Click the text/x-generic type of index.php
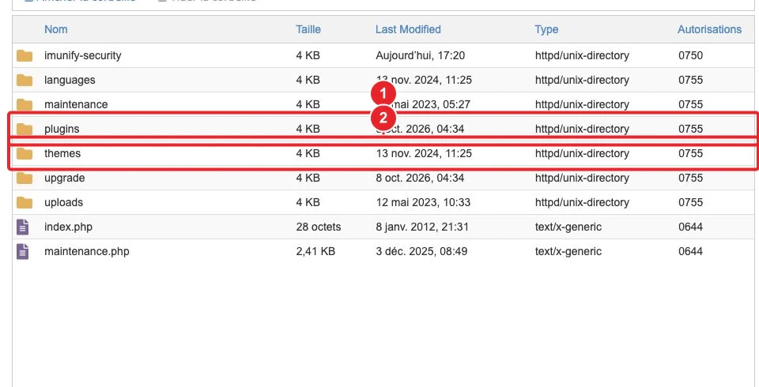 [x=568, y=227]
